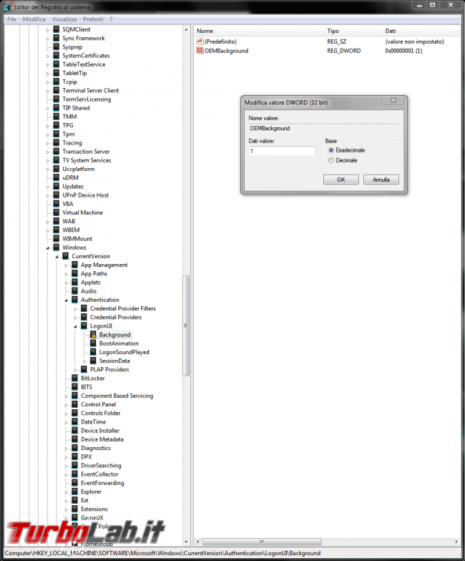Click the DPX folder icon
The height and width of the screenshot is (561, 465).
click(74, 457)
